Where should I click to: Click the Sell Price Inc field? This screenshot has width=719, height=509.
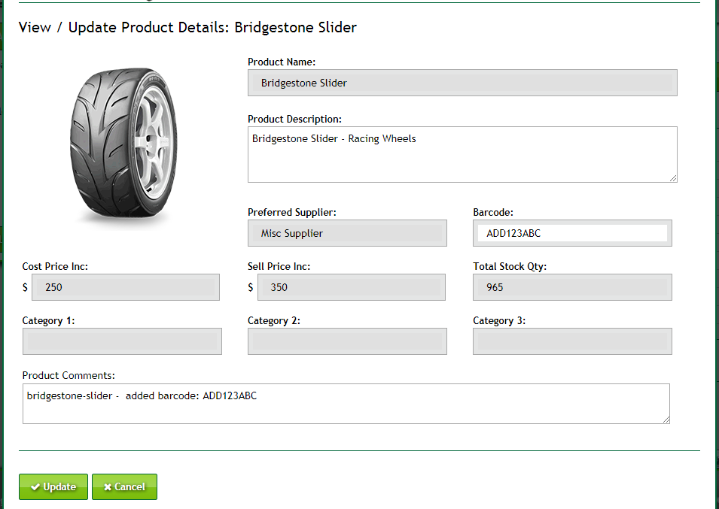click(x=351, y=287)
